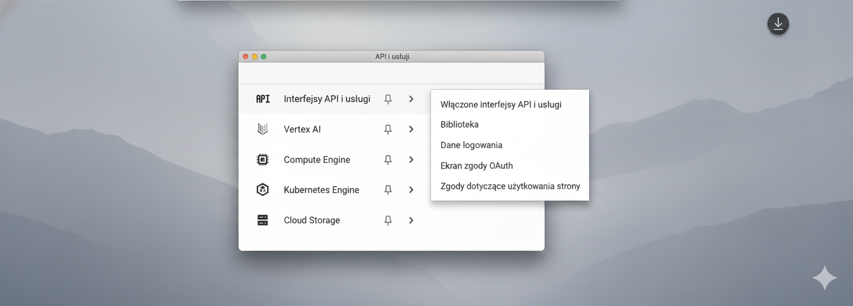Select Biblioteka from the submenu
This screenshot has height=306, width=853.
(459, 124)
